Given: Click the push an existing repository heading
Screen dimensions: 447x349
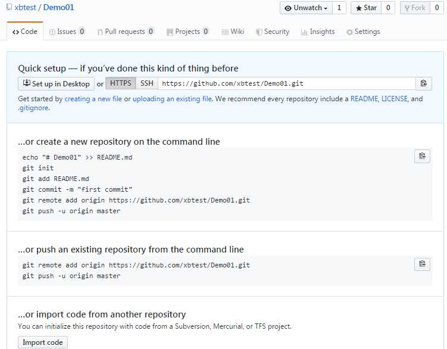Looking at the screenshot, I should pos(131,250).
